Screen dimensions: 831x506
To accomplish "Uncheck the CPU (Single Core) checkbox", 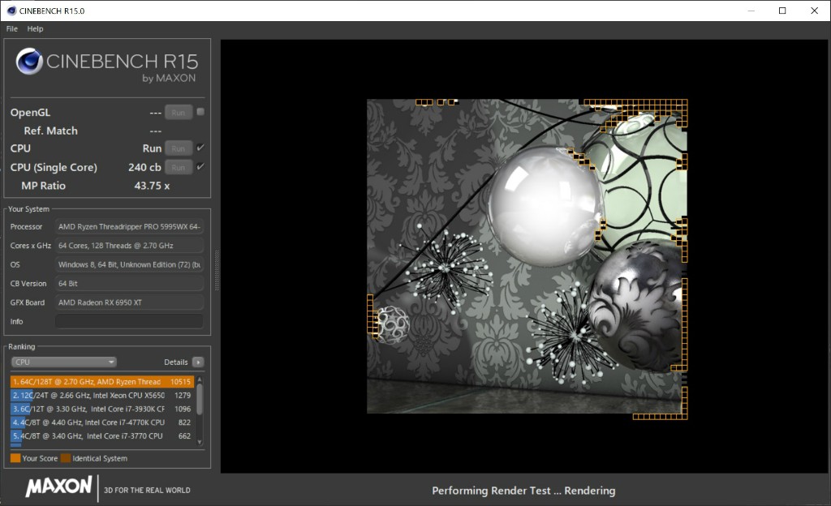I will (200, 166).
